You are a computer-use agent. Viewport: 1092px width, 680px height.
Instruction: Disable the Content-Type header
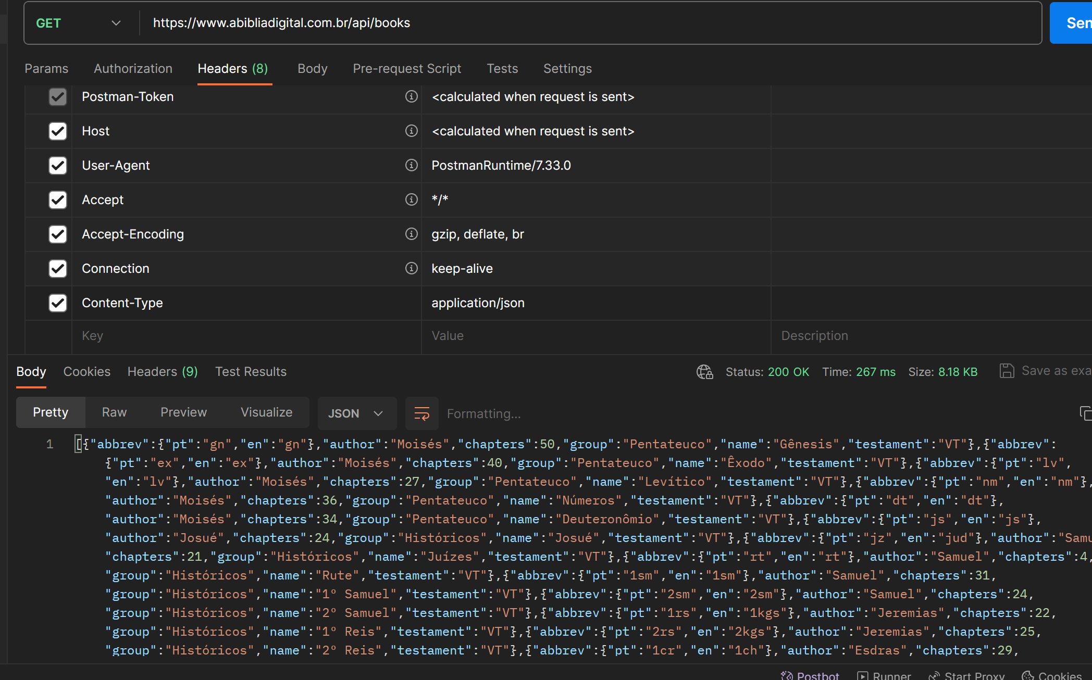(x=57, y=303)
